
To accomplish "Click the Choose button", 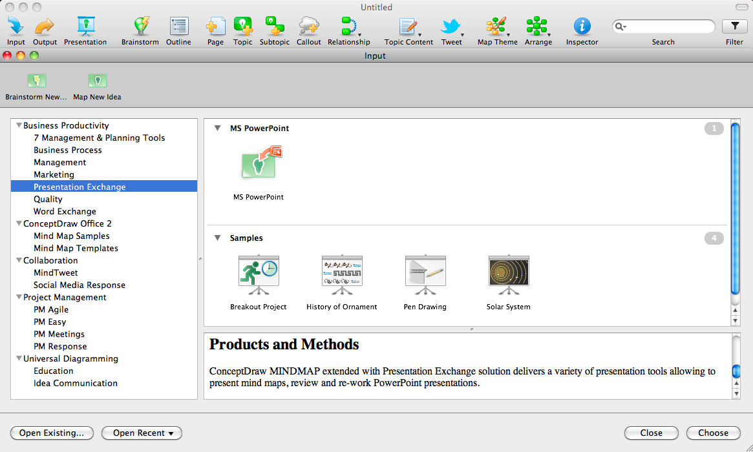I will click(713, 433).
